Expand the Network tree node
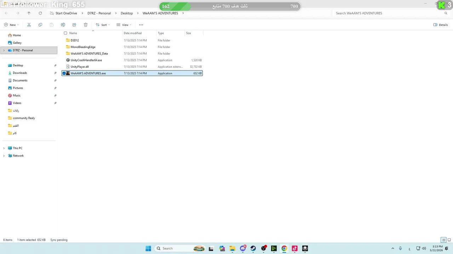The image size is (453, 254). pos(4,156)
